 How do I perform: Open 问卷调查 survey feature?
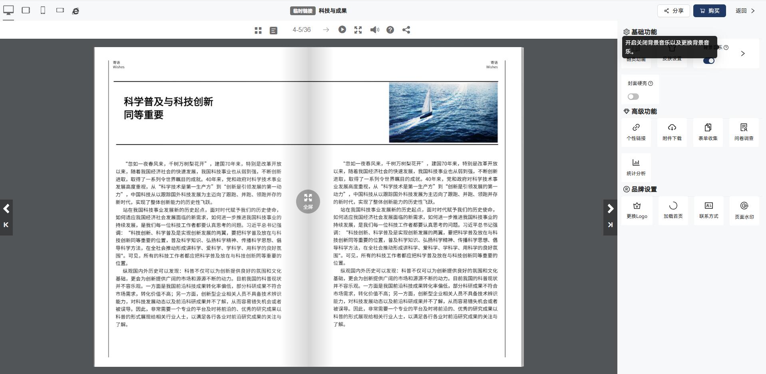click(x=744, y=132)
